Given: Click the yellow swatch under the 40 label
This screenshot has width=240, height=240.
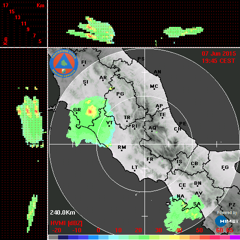Looking at the screenshot, I should pos(174,237).
